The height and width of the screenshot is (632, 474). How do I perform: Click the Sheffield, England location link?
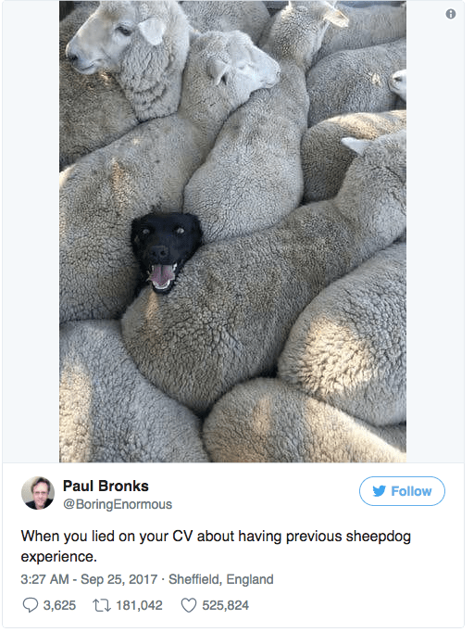tap(221, 579)
